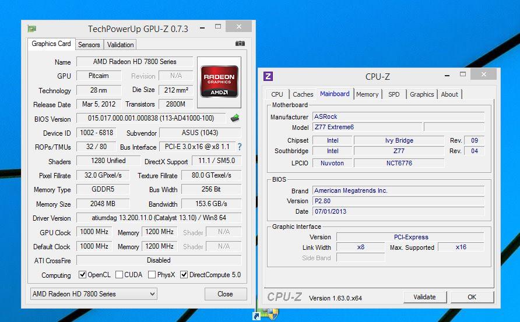This screenshot has height=322, width=520.
Task: Click the BIOS Version value P2.80
Action: (398, 201)
